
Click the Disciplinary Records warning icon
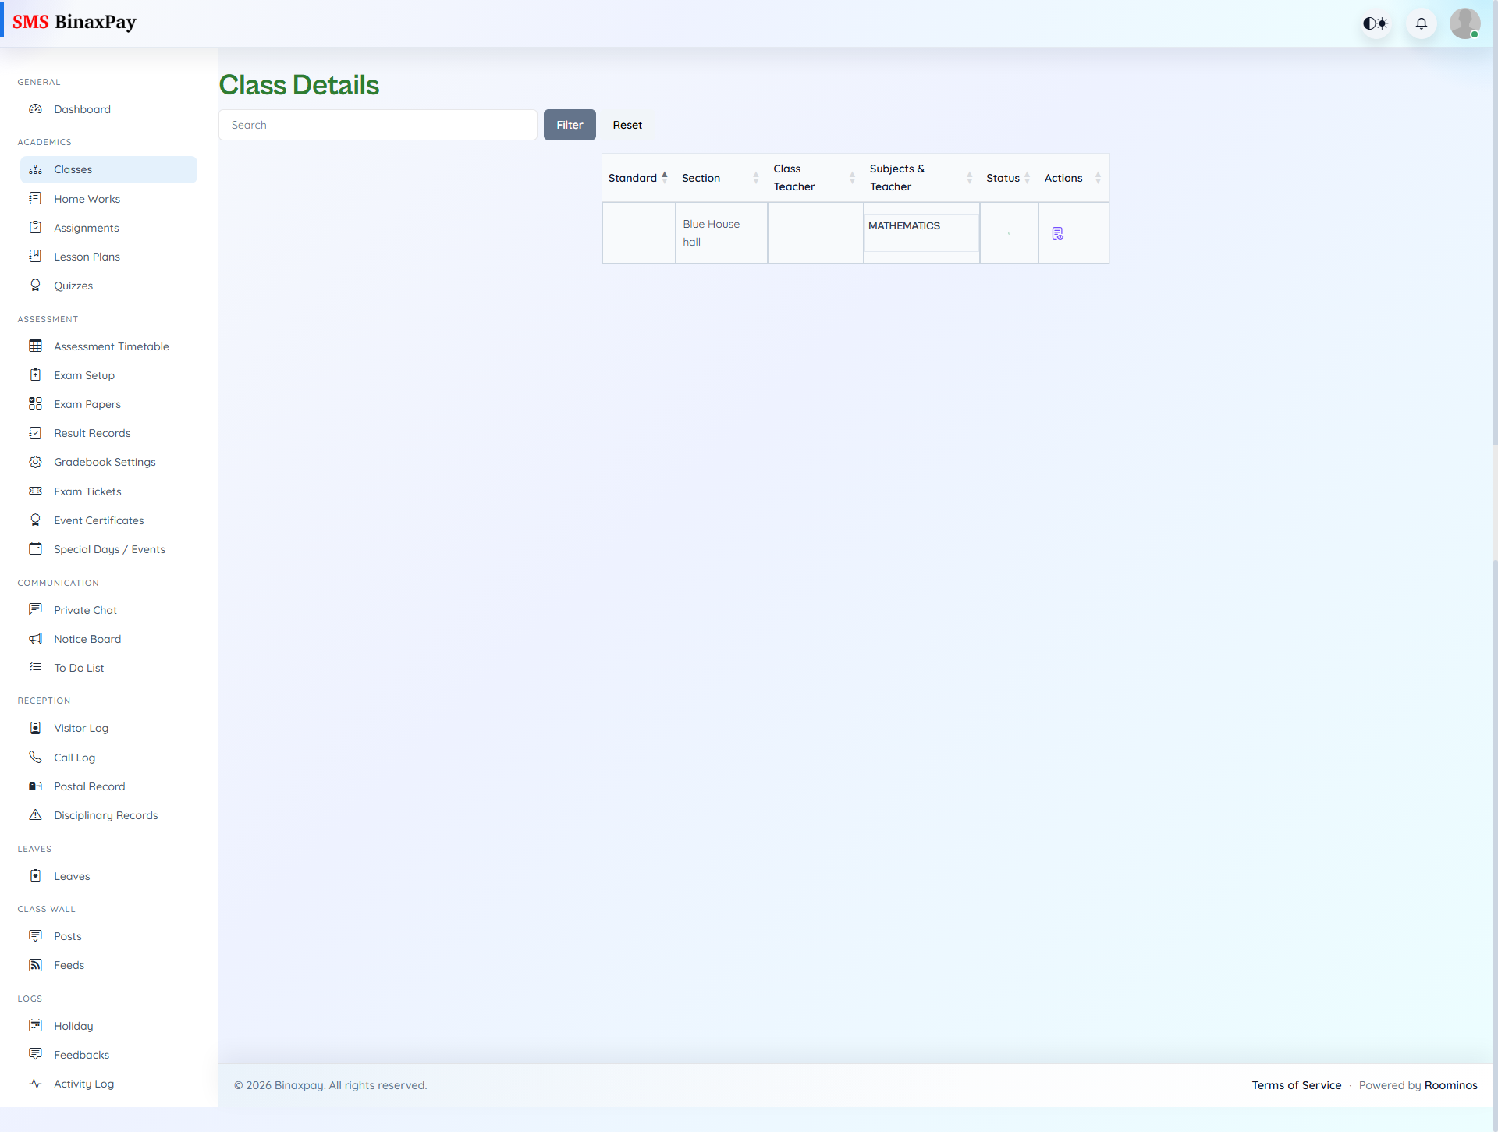[36, 814]
